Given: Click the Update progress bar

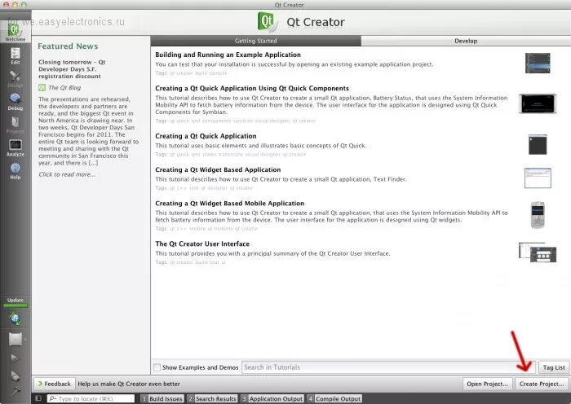Looking at the screenshot, I should click(15, 305).
